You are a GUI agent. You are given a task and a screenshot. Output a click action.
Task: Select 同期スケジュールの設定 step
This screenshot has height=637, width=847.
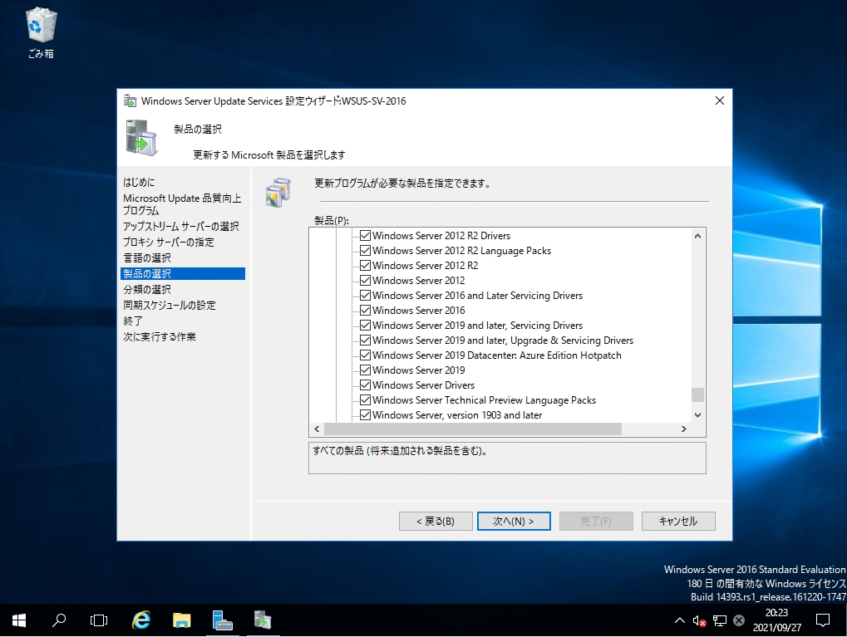[x=169, y=305]
